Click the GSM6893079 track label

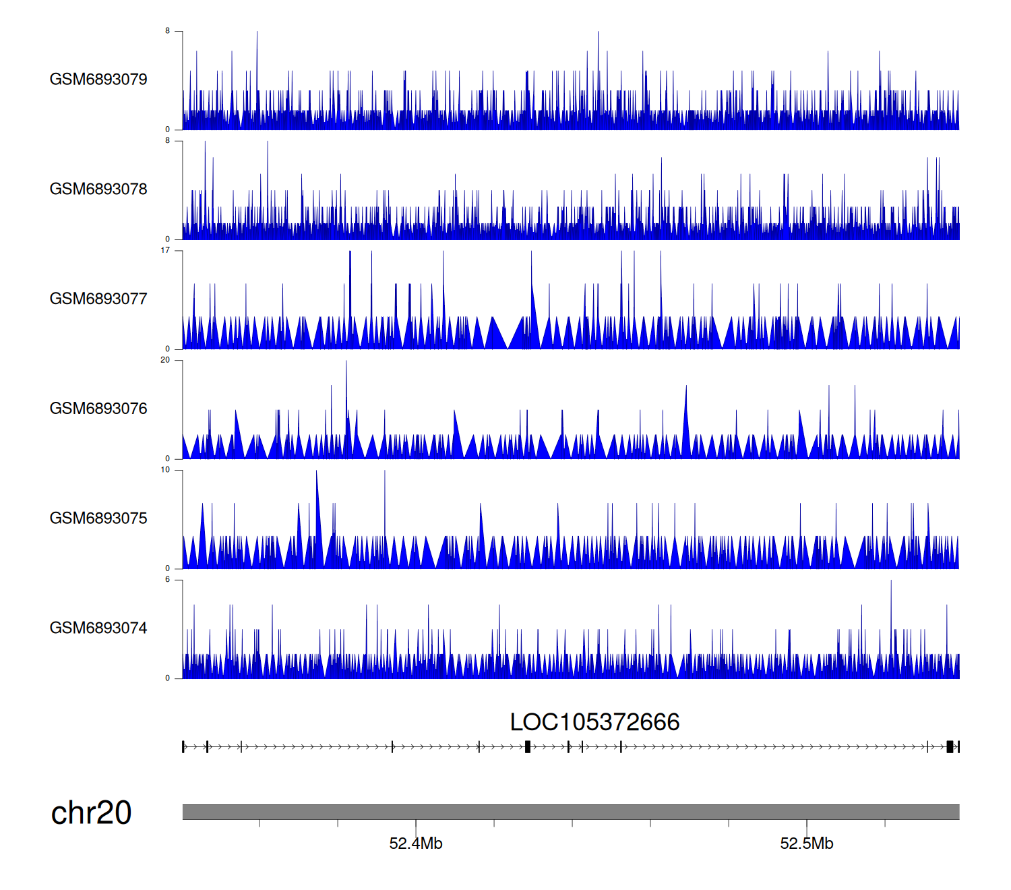coord(98,80)
